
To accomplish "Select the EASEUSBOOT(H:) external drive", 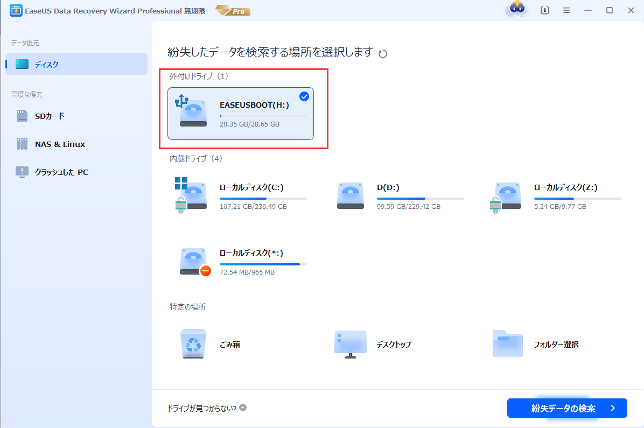I will click(x=240, y=114).
